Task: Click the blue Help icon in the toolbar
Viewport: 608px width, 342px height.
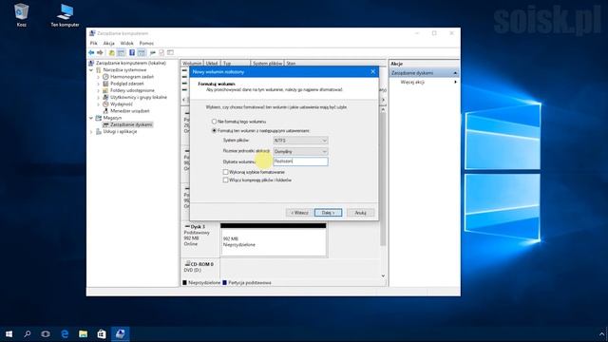Action: pyautogui.click(x=132, y=53)
